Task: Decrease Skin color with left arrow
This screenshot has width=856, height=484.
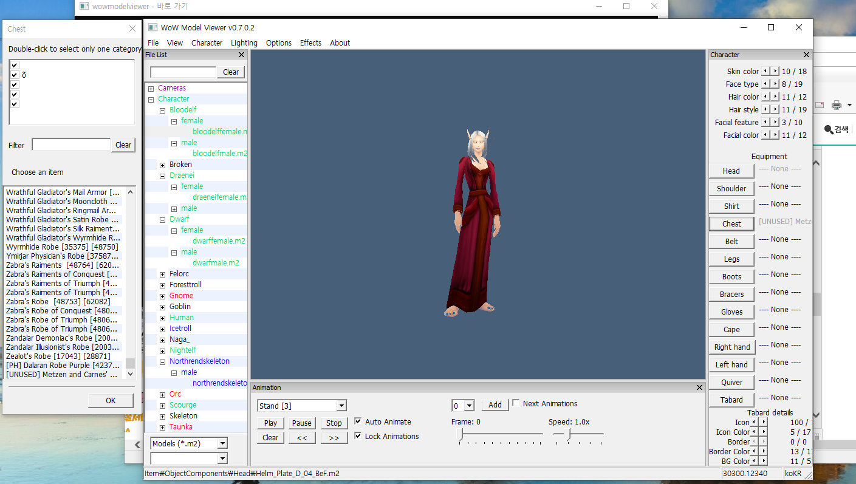Action: coord(766,71)
